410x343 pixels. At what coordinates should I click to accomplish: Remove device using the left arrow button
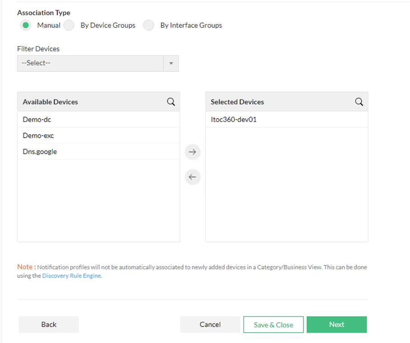tap(192, 177)
